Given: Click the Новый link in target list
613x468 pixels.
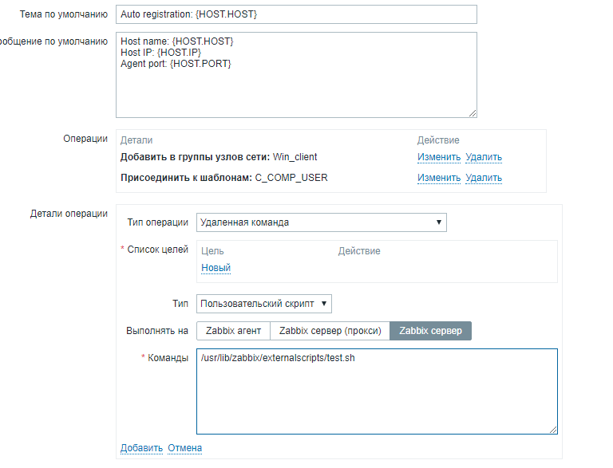Looking at the screenshot, I should (216, 268).
